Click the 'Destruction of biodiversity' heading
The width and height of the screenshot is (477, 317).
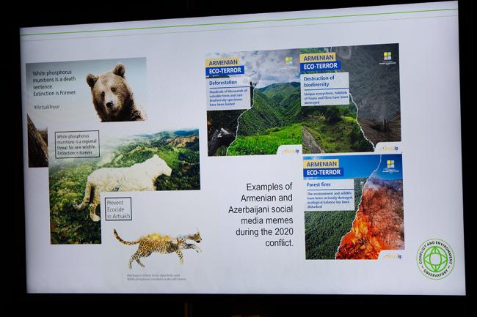pos(318,81)
